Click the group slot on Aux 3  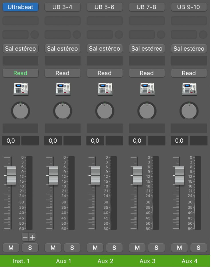[147, 61]
